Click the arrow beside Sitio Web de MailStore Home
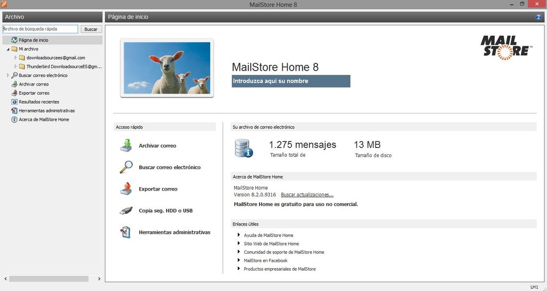Viewport: 547px width, 291px height. tap(239, 243)
